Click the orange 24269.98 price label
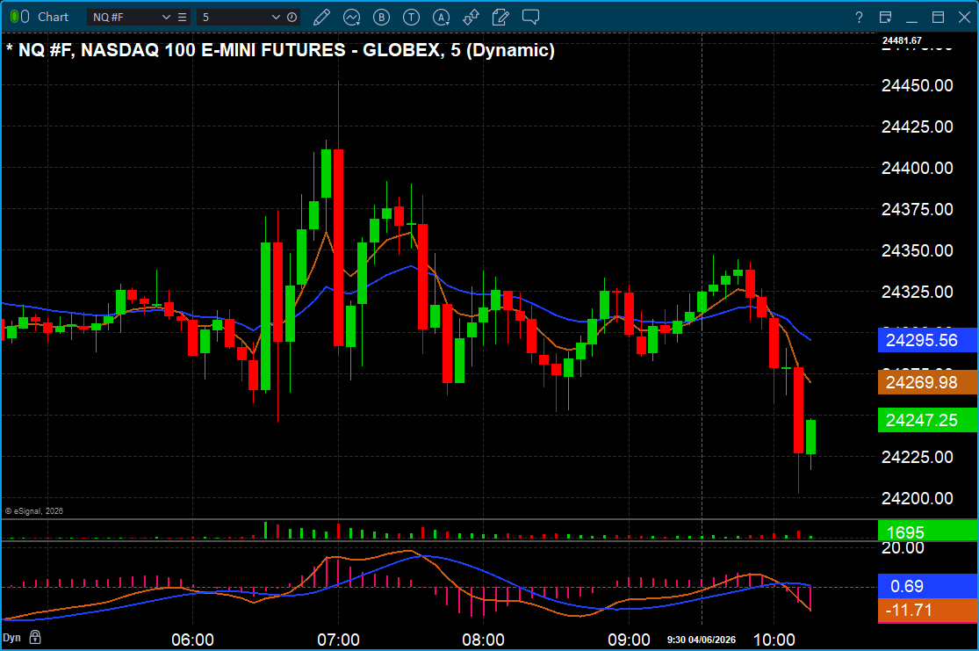979x651 pixels. pos(928,382)
